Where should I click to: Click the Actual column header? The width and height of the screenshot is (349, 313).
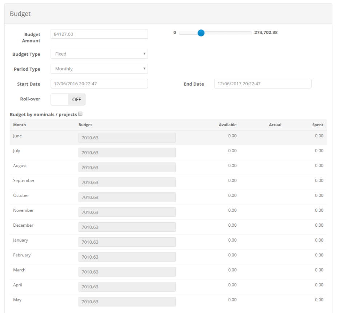tap(275, 125)
